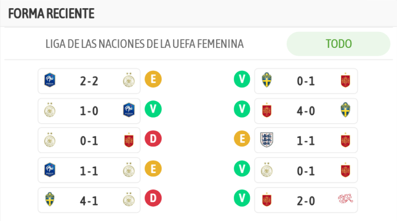Click the red D badge beside 0-1 Spain loss
This screenshot has width=397, height=221.
click(153, 140)
